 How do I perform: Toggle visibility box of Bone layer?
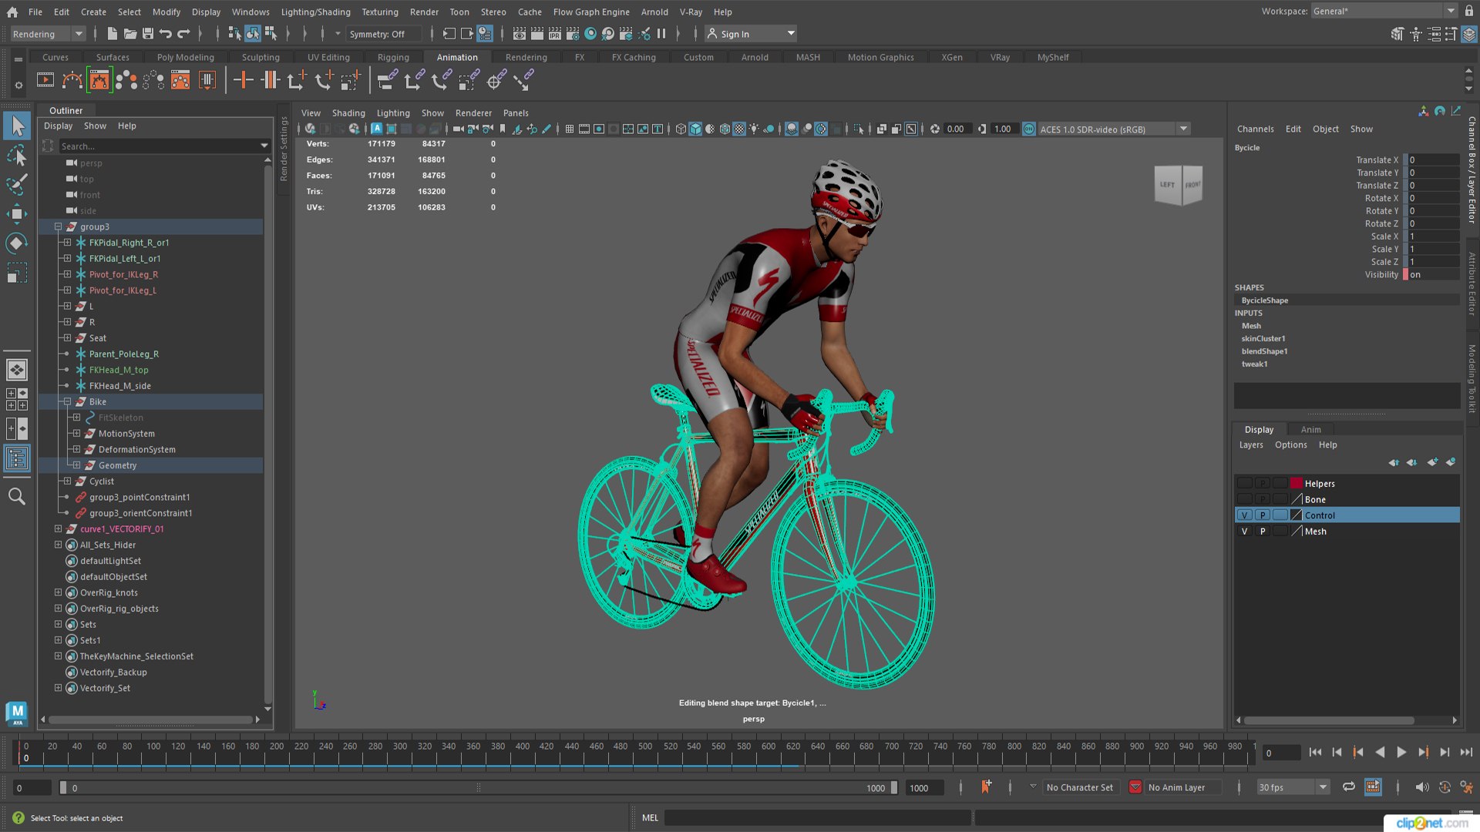tap(1244, 499)
